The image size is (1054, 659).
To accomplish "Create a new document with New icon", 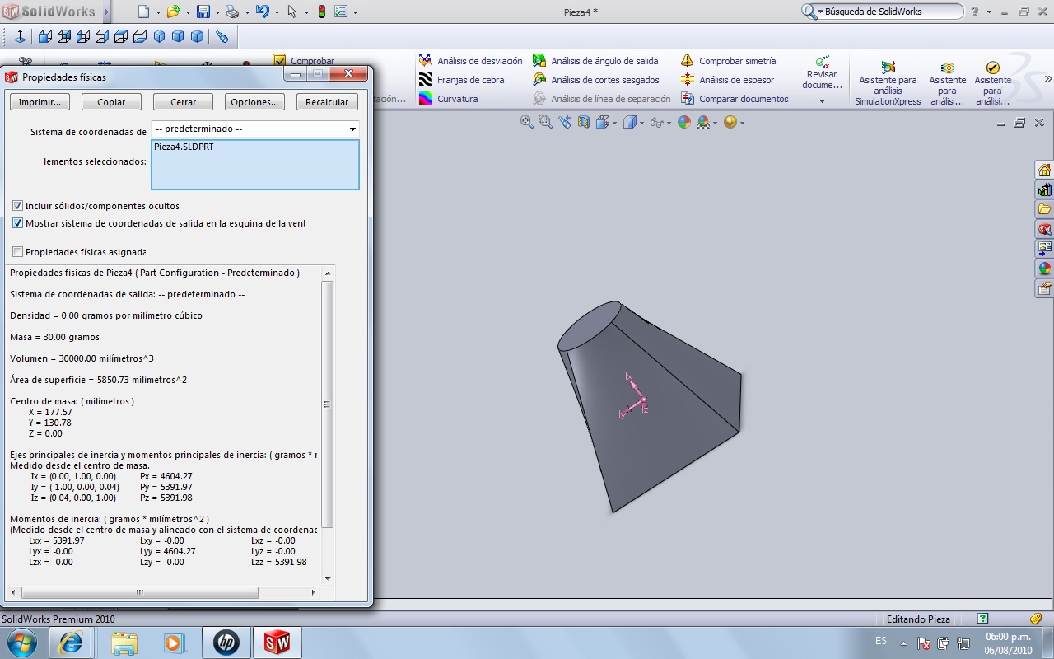I will pos(143,12).
